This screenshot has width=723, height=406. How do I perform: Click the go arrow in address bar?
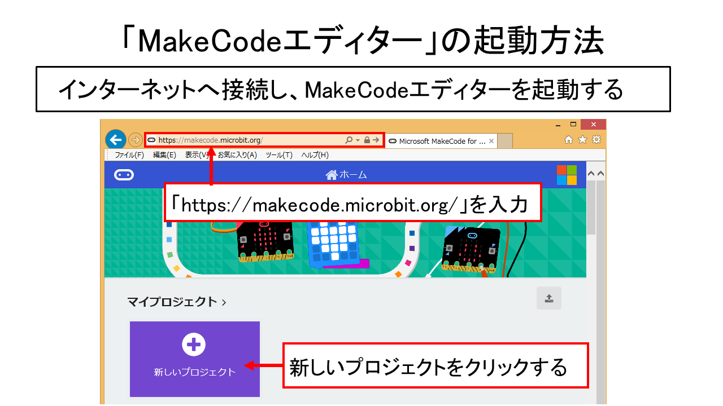point(376,140)
